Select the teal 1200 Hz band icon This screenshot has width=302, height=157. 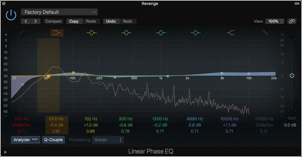161,33
